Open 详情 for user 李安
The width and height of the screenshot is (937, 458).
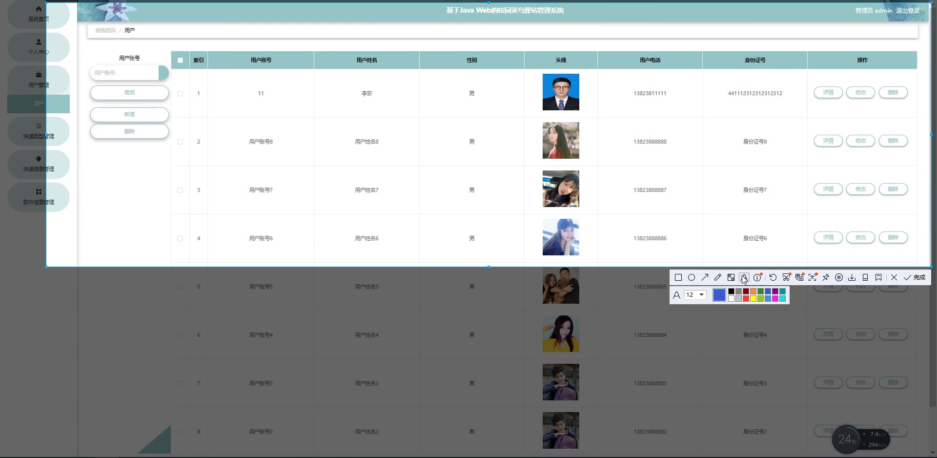pyautogui.click(x=828, y=92)
